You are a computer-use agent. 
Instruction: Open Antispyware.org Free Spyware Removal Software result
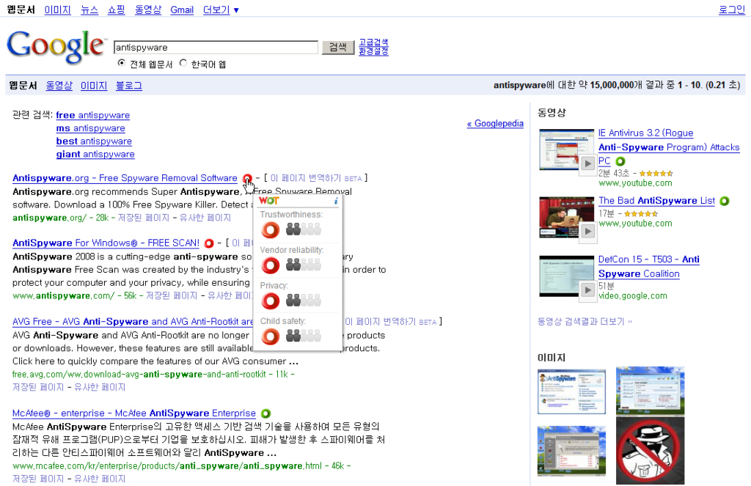click(x=125, y=178)
